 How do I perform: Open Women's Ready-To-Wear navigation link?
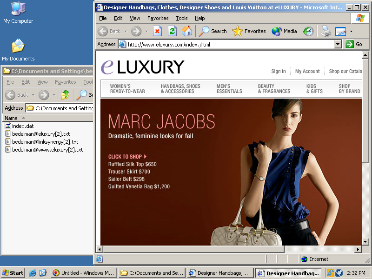click(x=127, y=89)
